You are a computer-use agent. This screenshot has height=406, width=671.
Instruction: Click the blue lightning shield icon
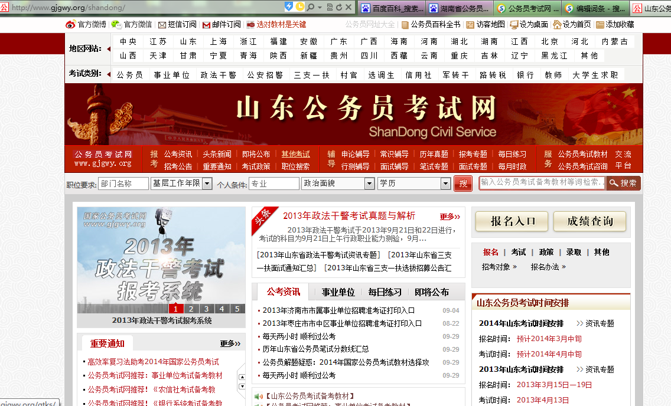pos(289,6)
